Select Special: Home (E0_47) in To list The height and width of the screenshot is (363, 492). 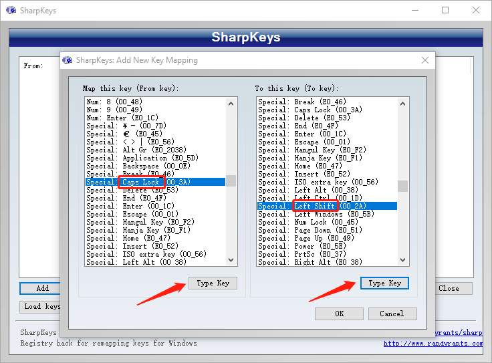pyautogui.click(x=328, y=166)
